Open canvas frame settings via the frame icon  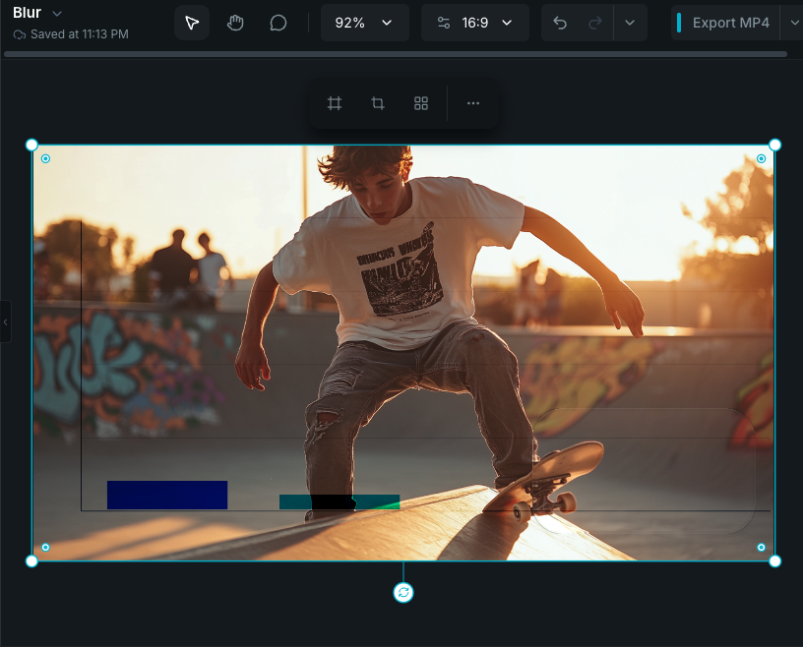click(x=335, y=103)
